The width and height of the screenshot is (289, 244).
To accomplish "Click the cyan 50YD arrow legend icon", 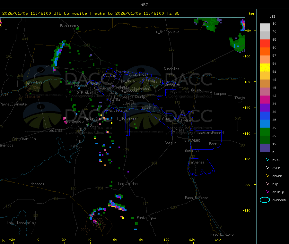I will [265, 160].
